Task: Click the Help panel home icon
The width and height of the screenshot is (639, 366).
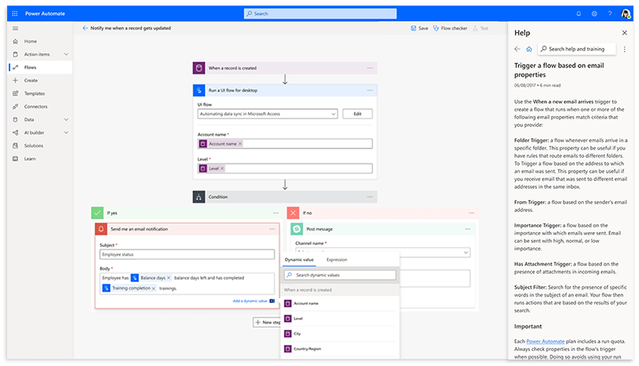Action: click(x=529, y=49)
